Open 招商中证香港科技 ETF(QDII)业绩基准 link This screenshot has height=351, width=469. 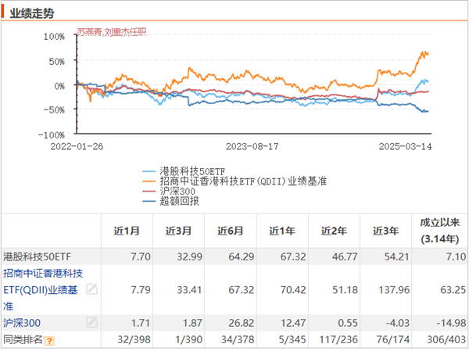click(x=43, y=290)
